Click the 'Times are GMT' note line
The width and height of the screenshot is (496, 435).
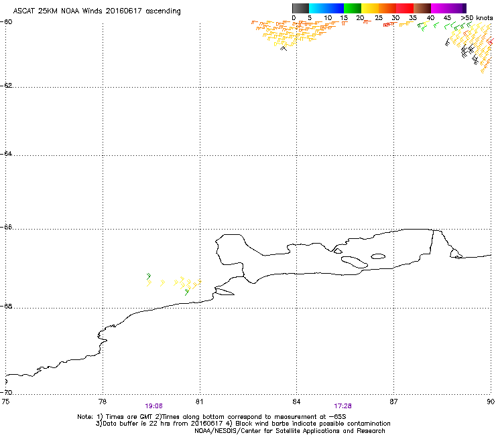pos(212,417)
